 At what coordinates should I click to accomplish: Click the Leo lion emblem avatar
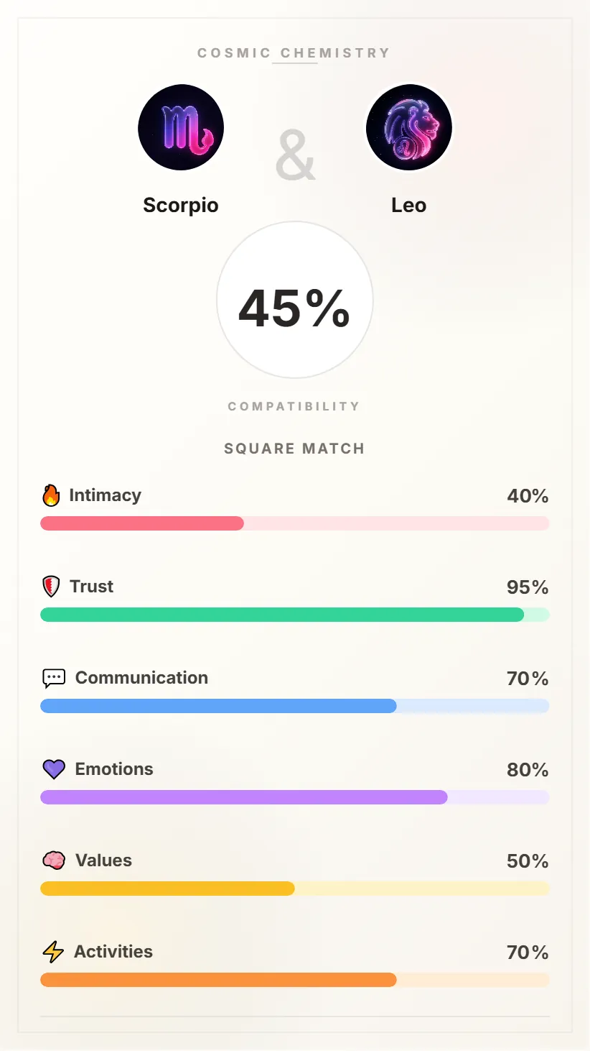tap(409, 127)
